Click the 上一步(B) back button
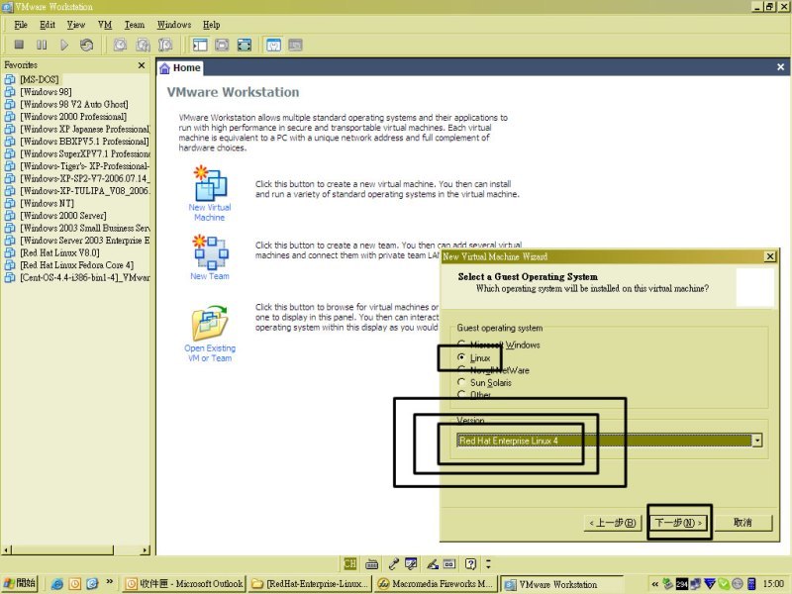Viewport: 792px width, 594px height. point(613,523)
